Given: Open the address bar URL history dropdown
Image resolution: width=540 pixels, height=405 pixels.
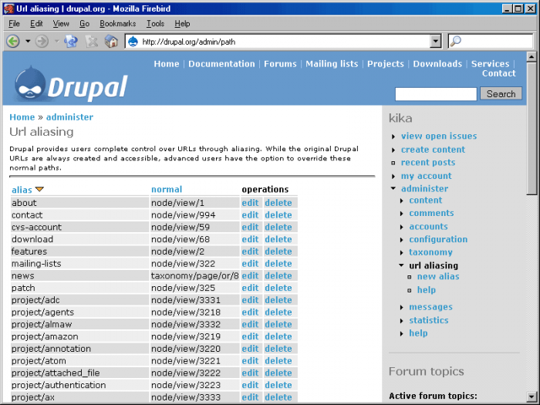Looking at the screenshot, I should (436, 42).
